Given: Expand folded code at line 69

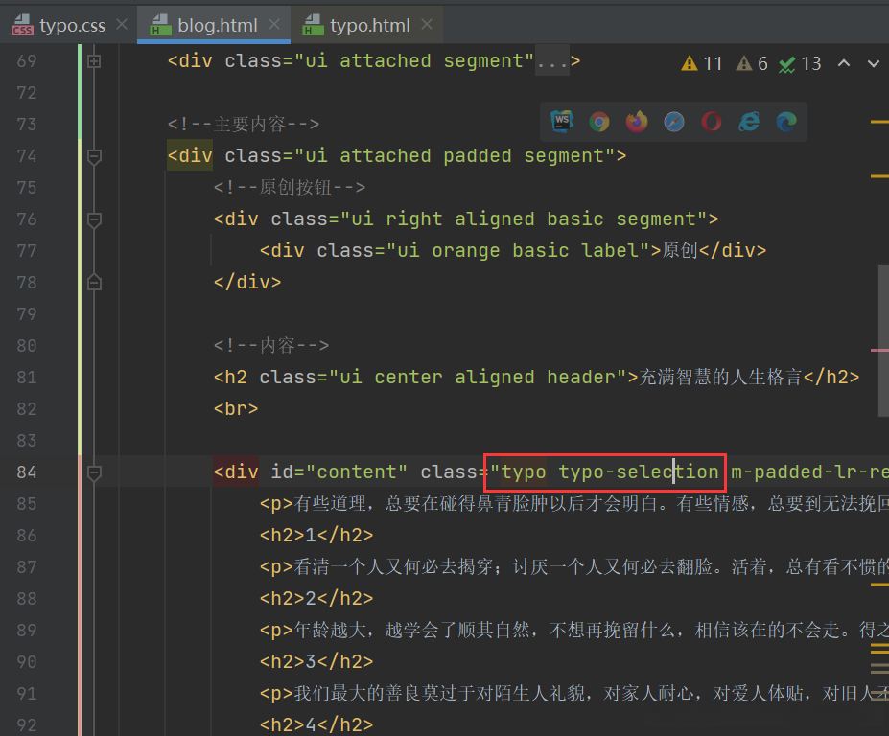Looking at the screenshot, I should 94,61.
